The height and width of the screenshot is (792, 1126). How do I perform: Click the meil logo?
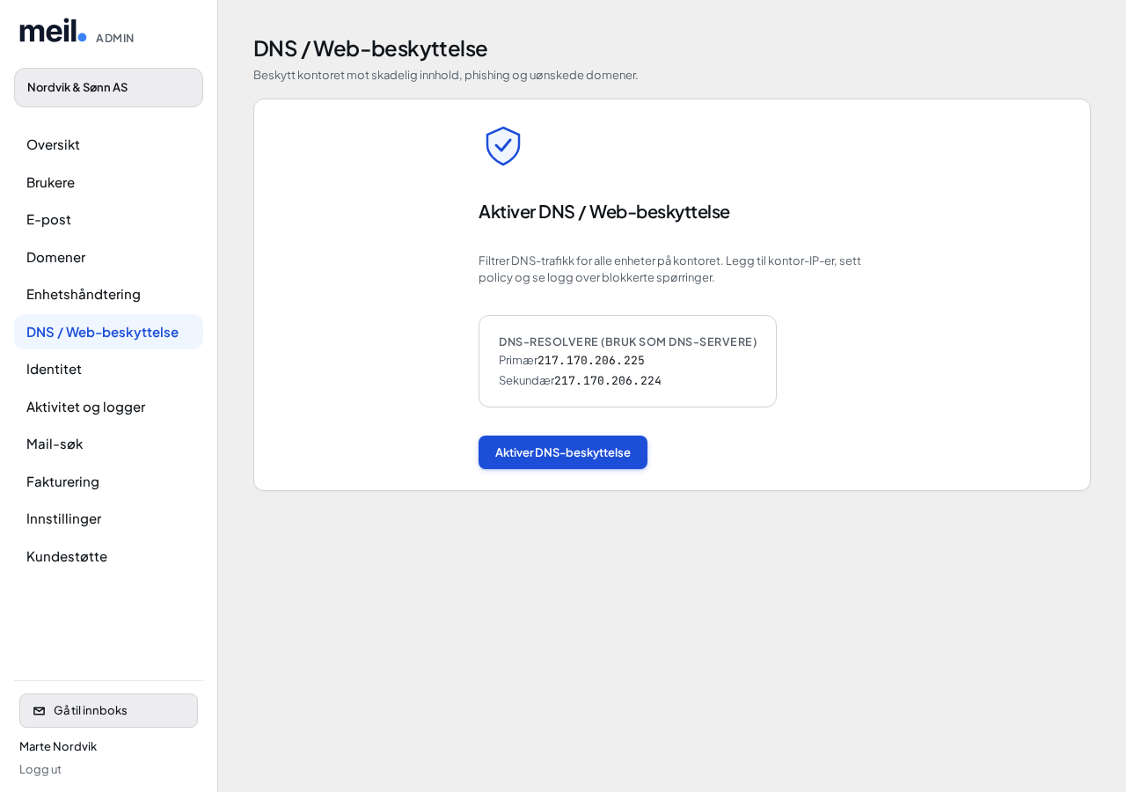coord(53,31)
